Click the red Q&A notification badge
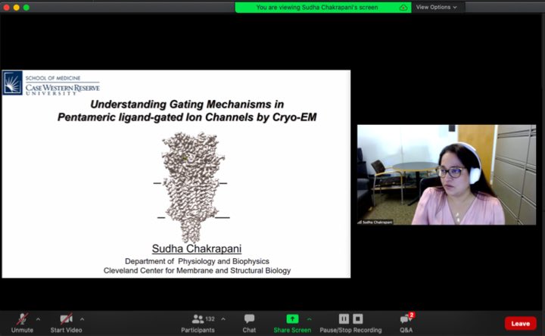This screenshot has width=545, height=336. [x=412, y=315]
